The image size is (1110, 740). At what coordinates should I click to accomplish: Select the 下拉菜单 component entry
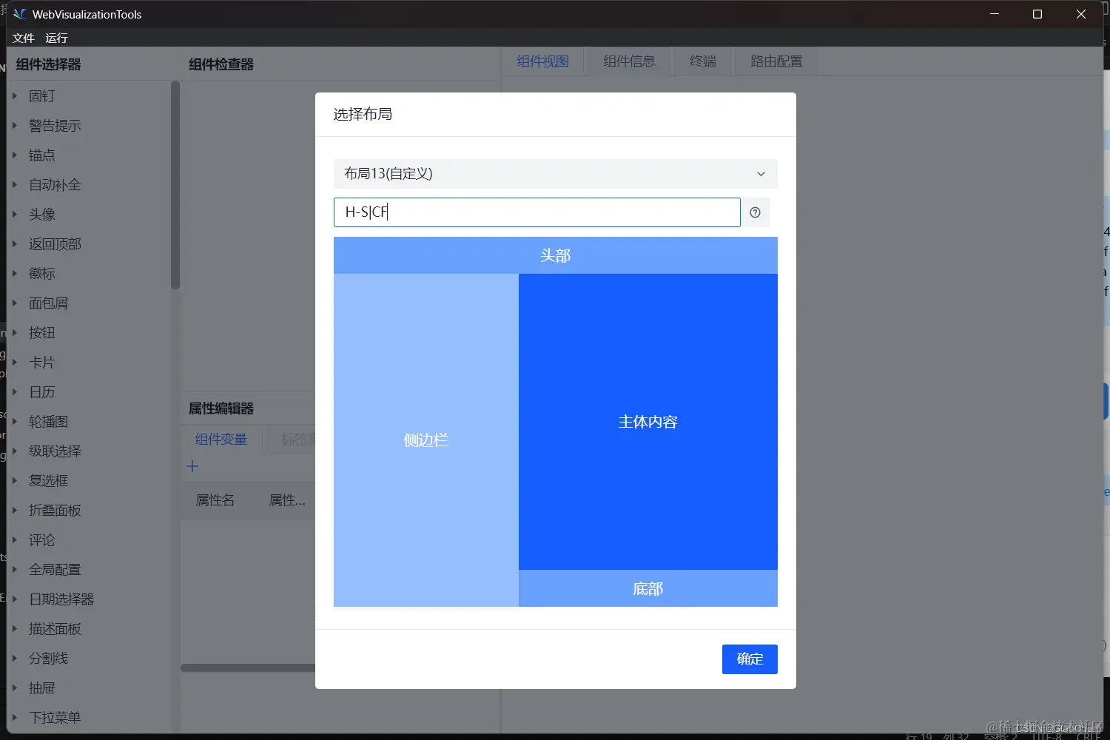tap(55, 718)
